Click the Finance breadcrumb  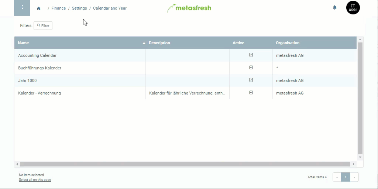59,8
